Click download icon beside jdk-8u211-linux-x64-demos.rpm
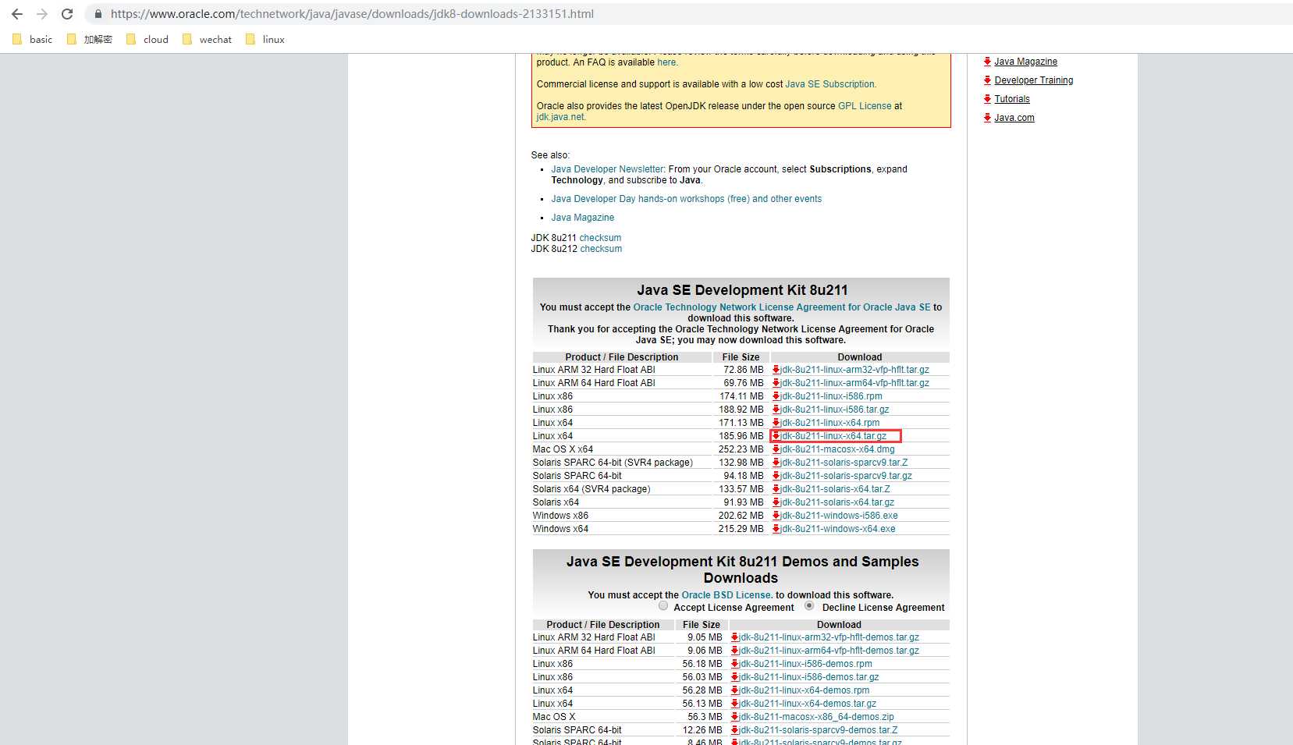1293x745 pixels. point(735,690)
